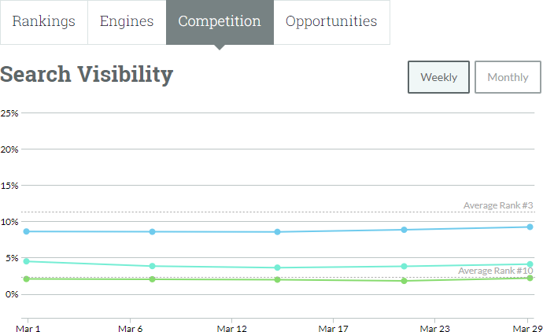This screenshot has width=543, height=332.
Task: Switch chart to Weekly view
Action: point(438,77)
